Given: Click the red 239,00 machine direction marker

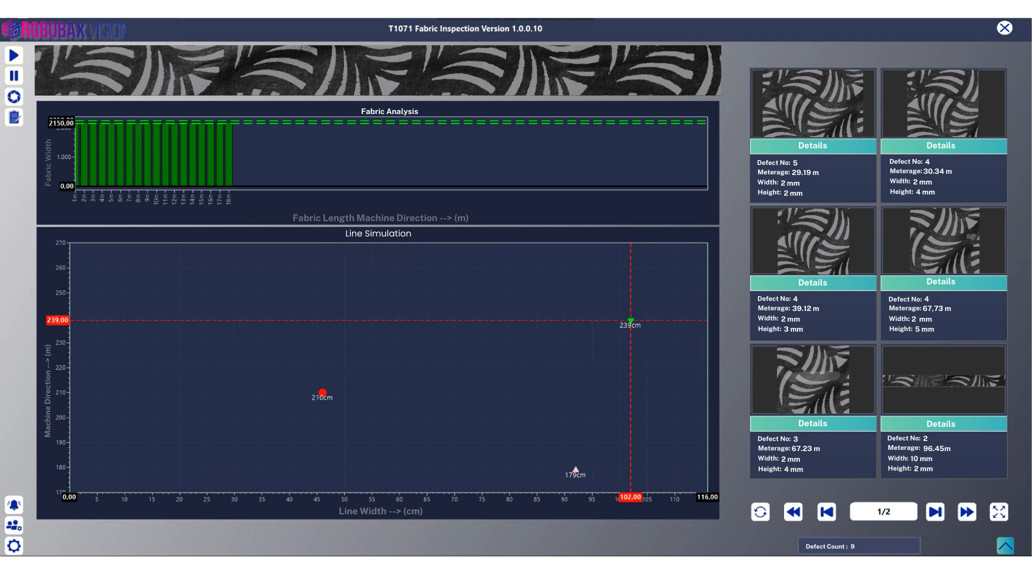Looking at the screenshot, I should click(57, 320).
